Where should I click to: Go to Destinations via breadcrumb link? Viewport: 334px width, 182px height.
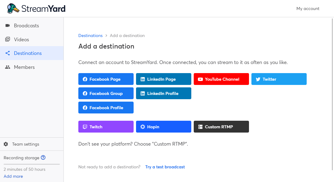(x=90, y=35)
